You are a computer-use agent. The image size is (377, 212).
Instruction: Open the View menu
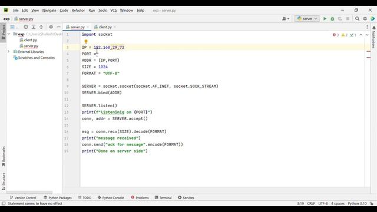(35, 11)
